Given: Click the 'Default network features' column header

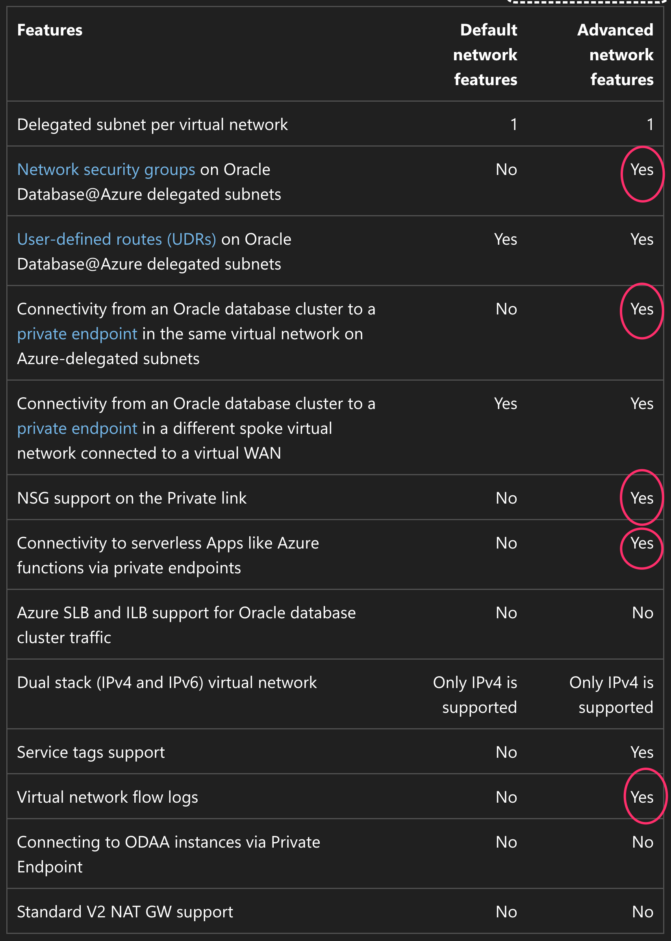Looking at the screenshot, I should pos(485,54).
